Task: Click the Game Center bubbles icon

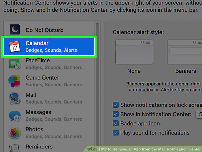Action: pos(14,81)
